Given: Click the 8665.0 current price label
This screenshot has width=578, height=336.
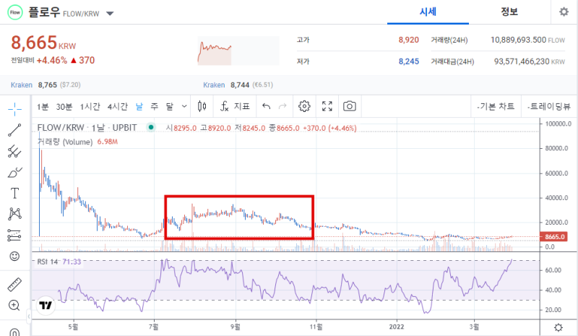Looking at the screenshot, I should [554, 237].
